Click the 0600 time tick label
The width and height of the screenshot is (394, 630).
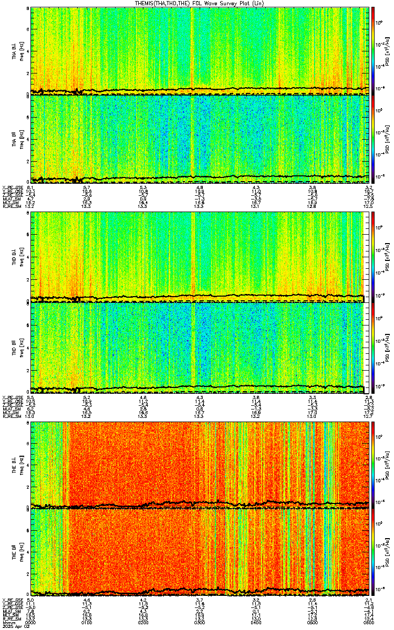[x=369, y=623]
